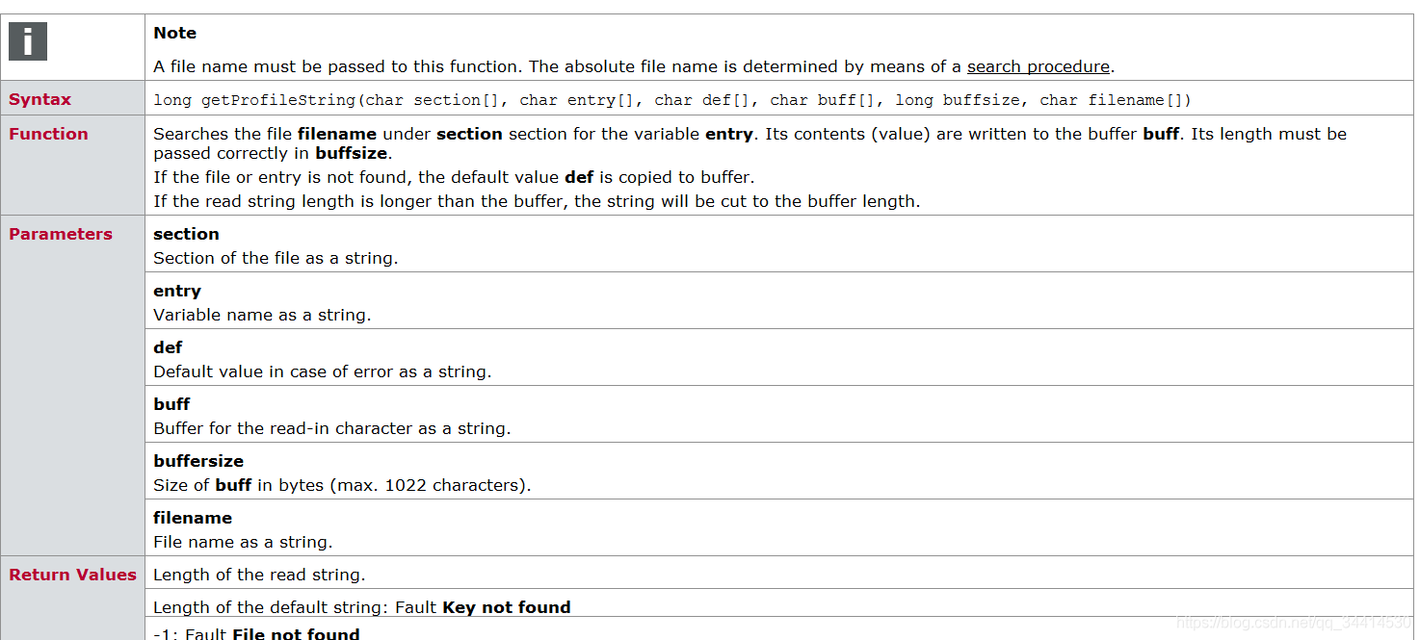Click the Return Values heading
The height and width of the screenshot is (640, 1420).
pos(72,575)
